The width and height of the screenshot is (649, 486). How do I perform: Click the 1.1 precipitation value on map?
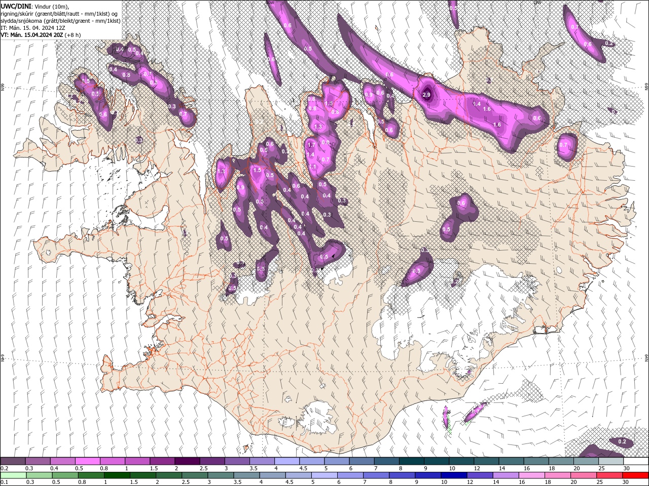click(x=313, y=167)
